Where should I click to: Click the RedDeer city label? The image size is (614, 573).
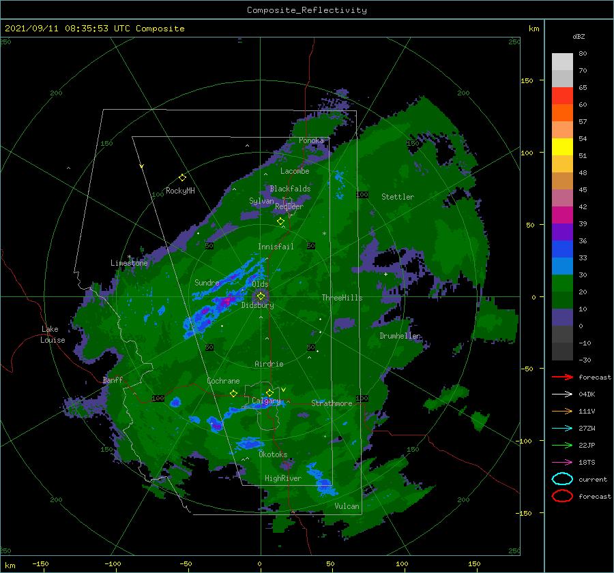coord(289,206)
